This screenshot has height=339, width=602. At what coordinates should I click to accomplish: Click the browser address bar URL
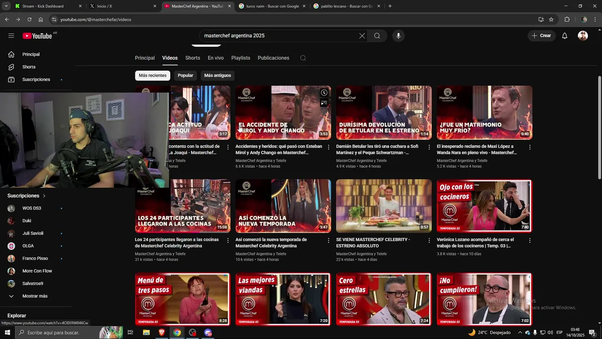[96, 19]
